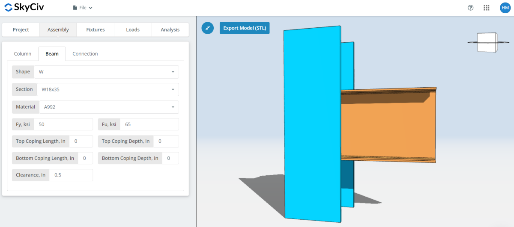
Task: Click the Fy, ksi input field
Action: pos(63,124)
